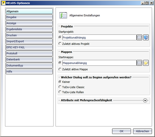Go to the Drucken settings

(29, 35)
